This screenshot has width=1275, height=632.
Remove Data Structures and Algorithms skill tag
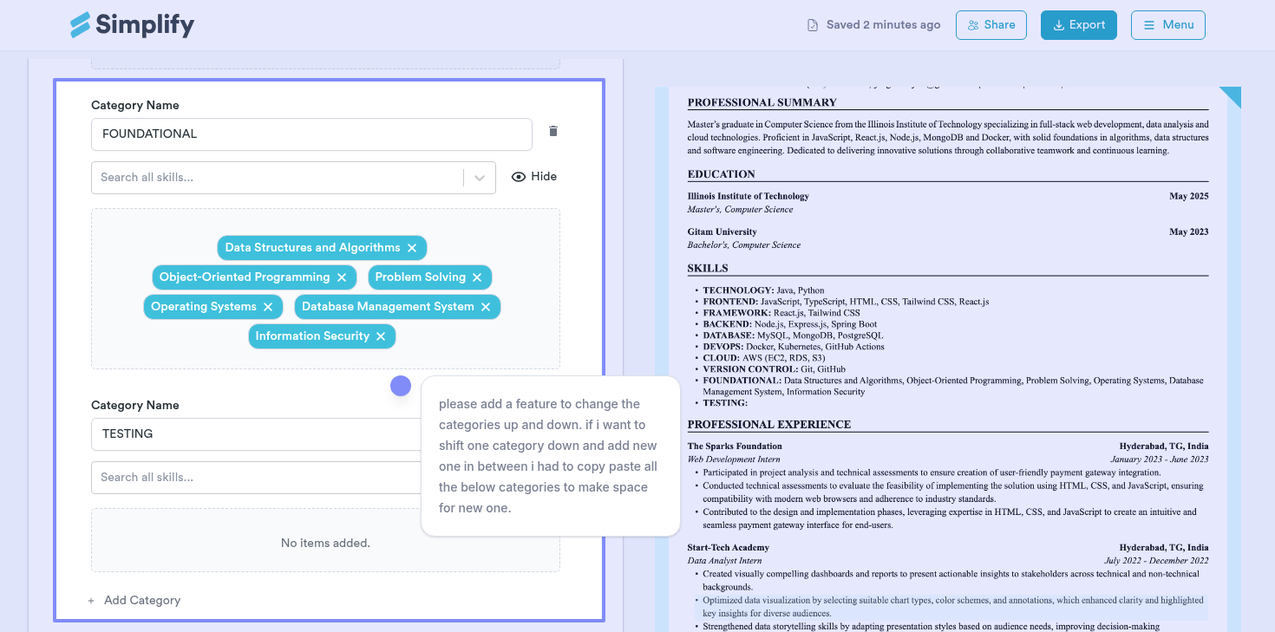pyautogui.click(x=412, y=248)
